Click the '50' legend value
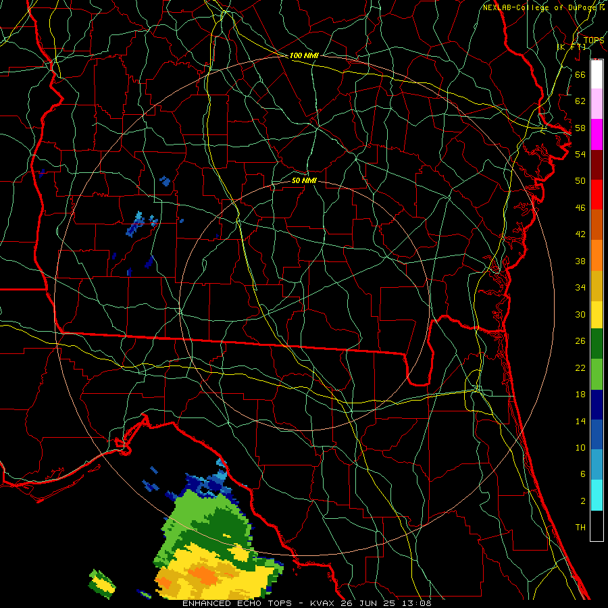The width and height of the screenshot is (608, 608). (x=580, y=181)
